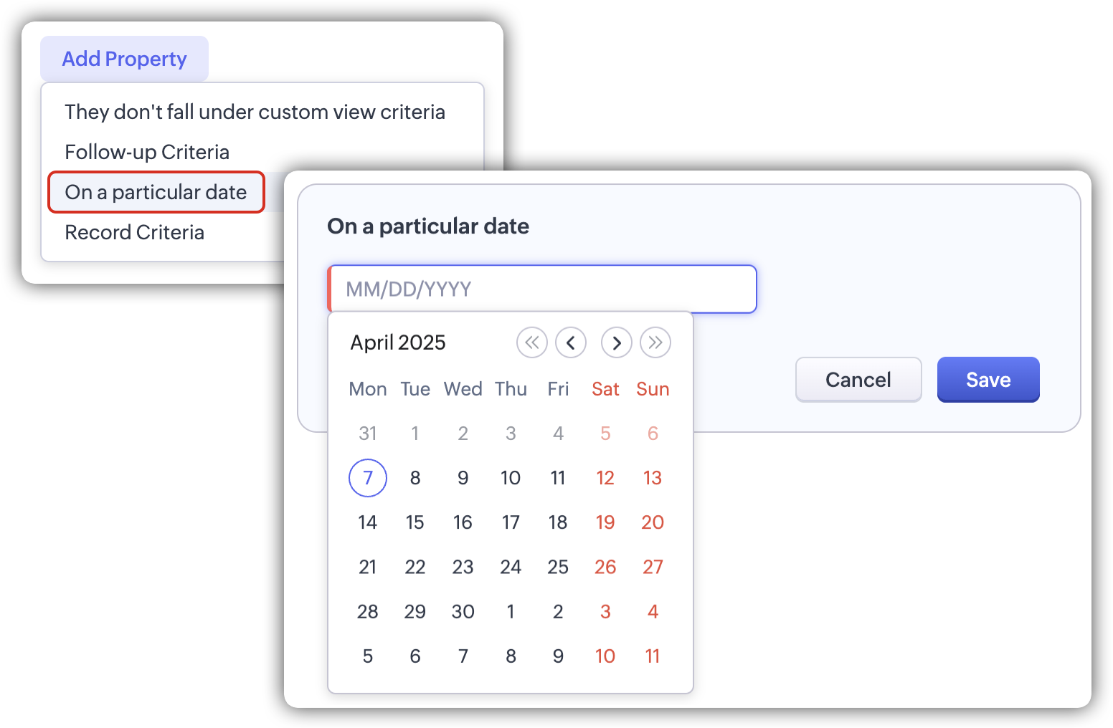Select 'On a particular date' option
1113x728 pixels.
click(x=156, y=192)
